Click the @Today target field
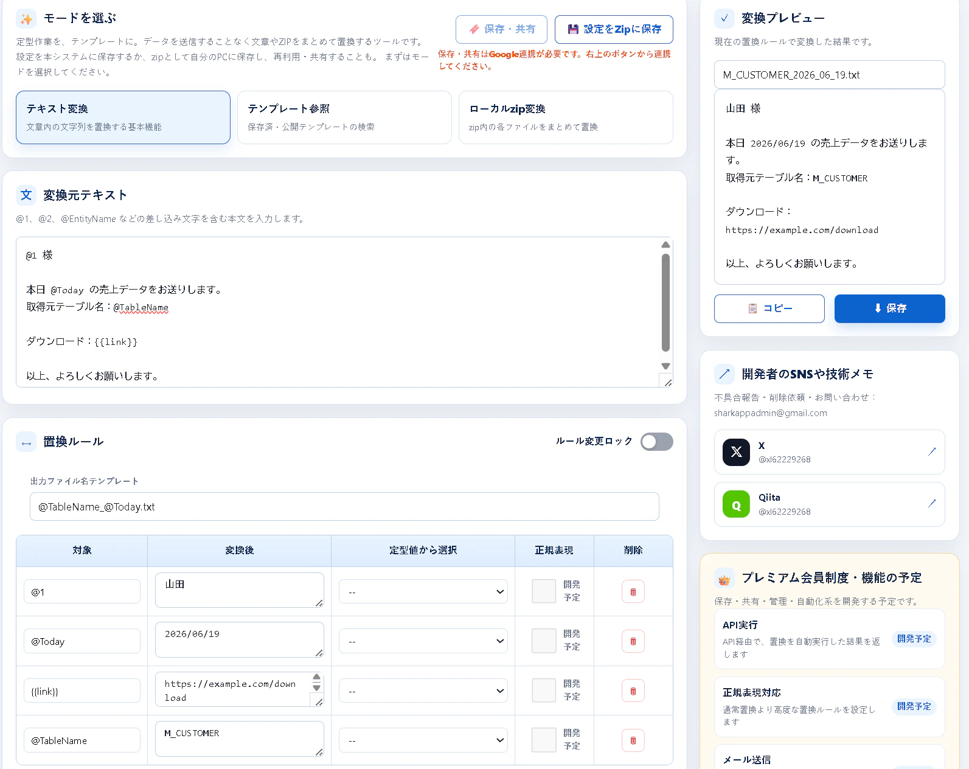This screenshot has height=769, width=969. (82, 641)
